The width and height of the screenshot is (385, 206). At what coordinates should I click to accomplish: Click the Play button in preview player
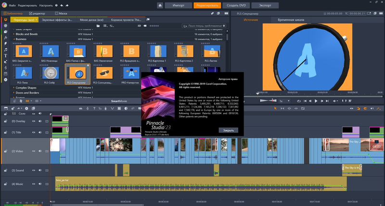coord(316,101)
